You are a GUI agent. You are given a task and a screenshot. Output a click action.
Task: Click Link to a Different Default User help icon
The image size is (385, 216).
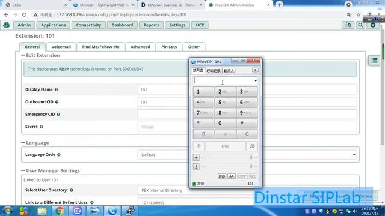92,203
